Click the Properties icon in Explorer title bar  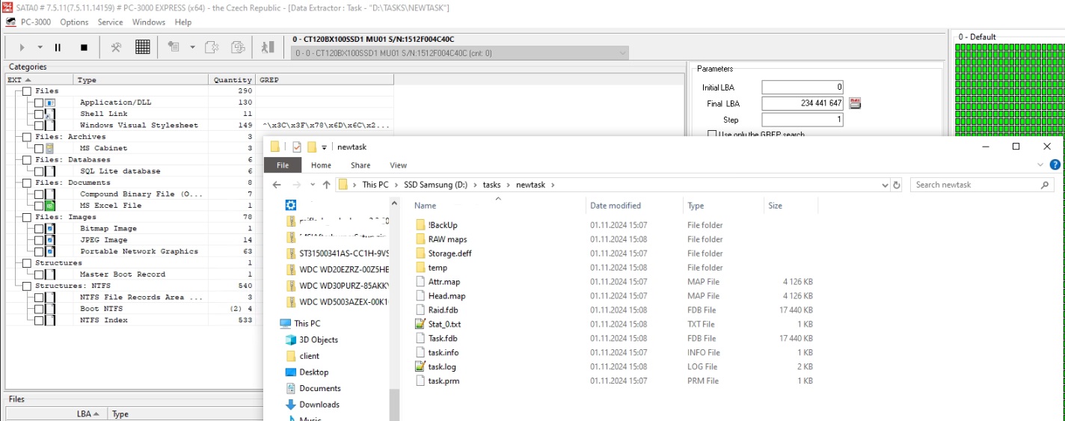point(297,147)
